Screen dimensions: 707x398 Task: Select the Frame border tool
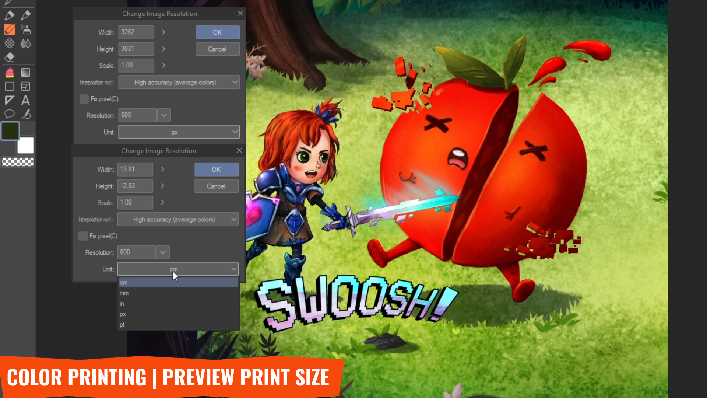click(x=25, y=86)
